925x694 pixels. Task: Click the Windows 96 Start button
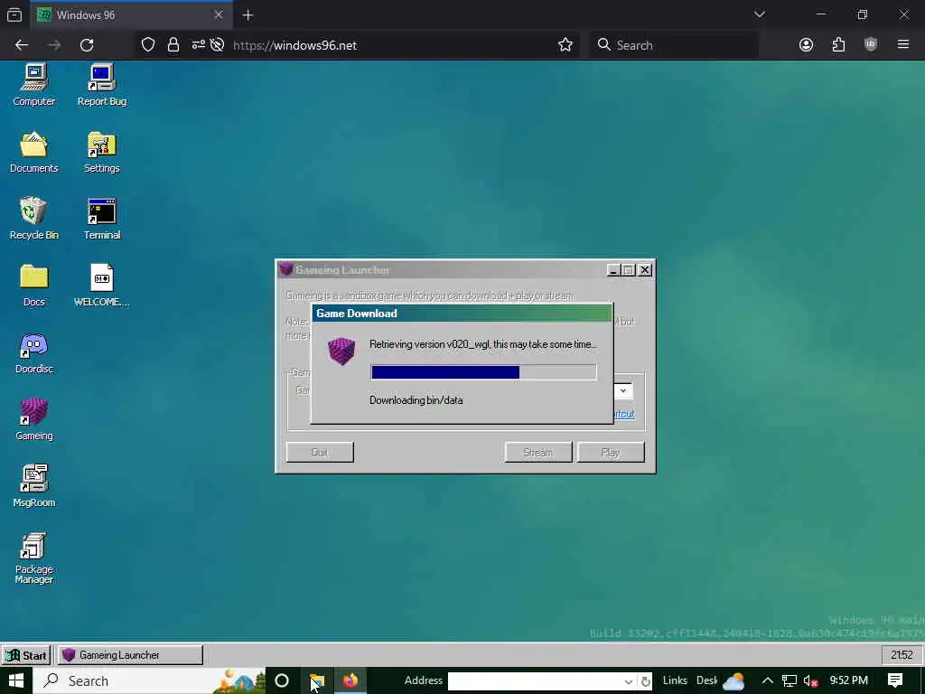(26, 655)
